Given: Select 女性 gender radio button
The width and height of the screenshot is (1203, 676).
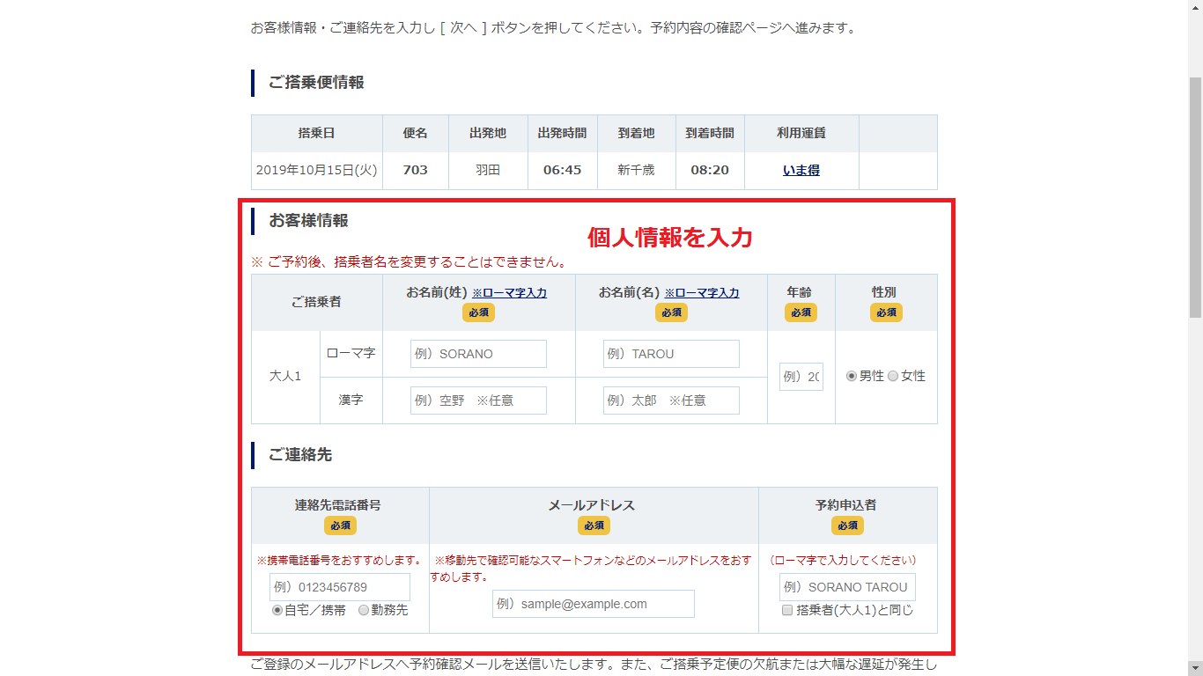Looking at the screenshot, I should pos(893,376).
